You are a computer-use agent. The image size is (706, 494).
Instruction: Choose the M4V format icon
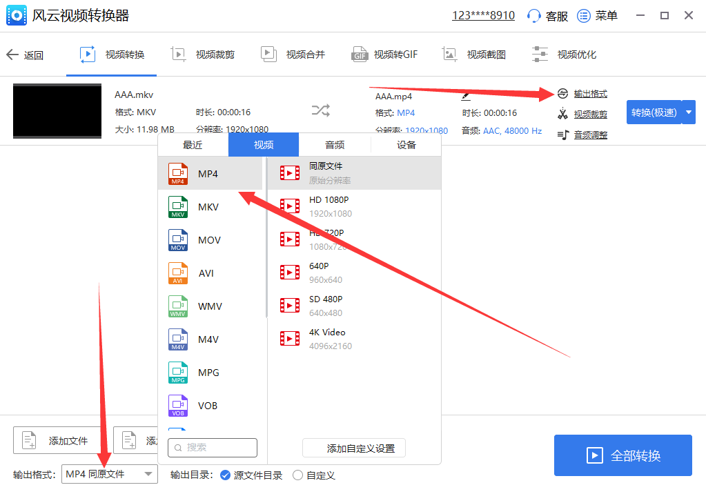click(178, 339)
